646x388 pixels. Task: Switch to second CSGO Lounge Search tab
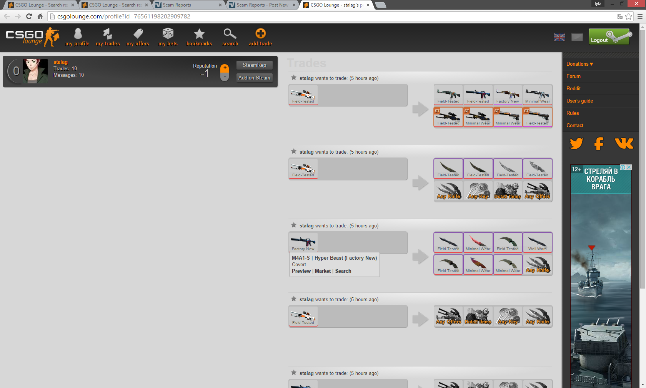point(115,5)
